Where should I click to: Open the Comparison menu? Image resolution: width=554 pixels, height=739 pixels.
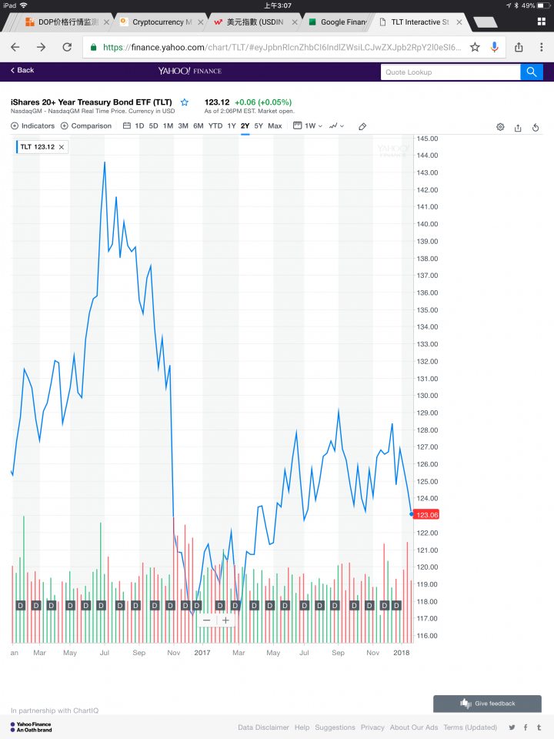(86, 125)
